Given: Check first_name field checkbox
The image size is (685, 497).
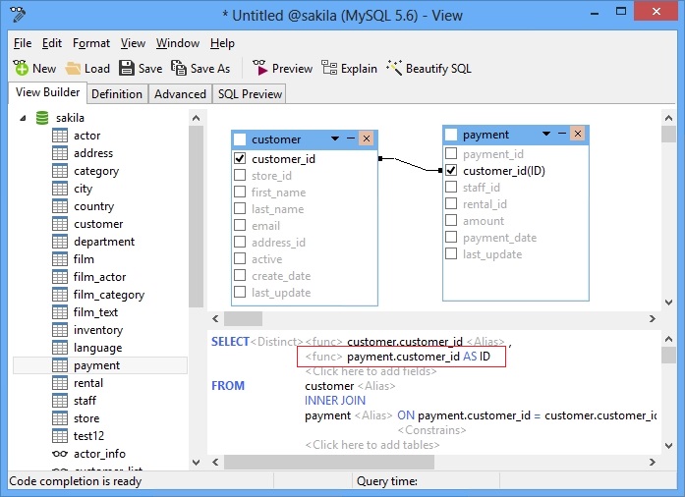Looking at the screenshot, I should (x=240, y=192).
